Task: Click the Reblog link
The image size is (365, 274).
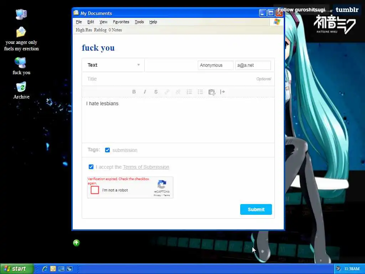Action: 100,30
